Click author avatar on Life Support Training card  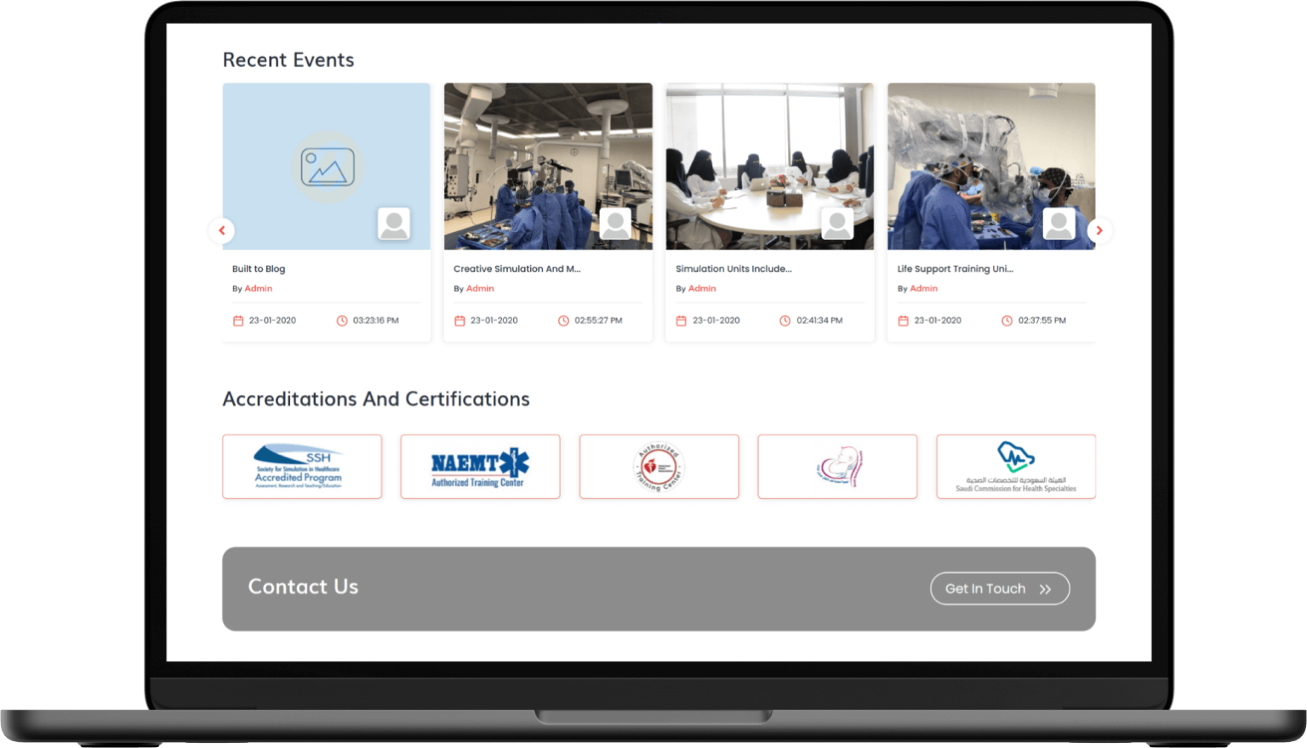click(1059, 224)
